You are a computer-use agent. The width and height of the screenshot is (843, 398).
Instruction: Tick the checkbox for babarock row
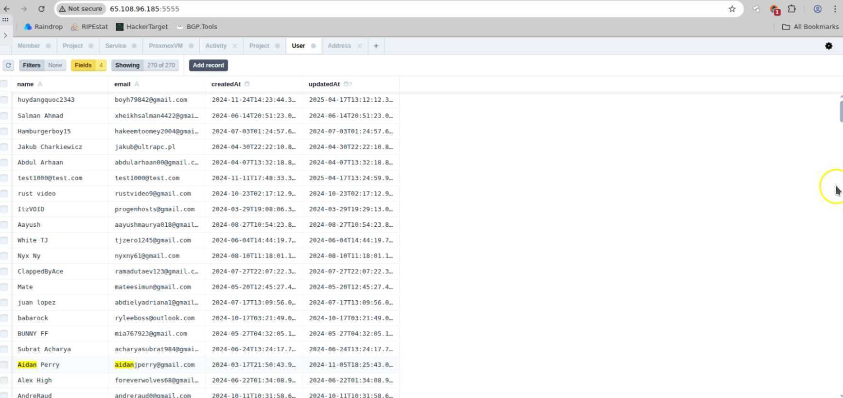pyautogui.click(x=4, y=318)
